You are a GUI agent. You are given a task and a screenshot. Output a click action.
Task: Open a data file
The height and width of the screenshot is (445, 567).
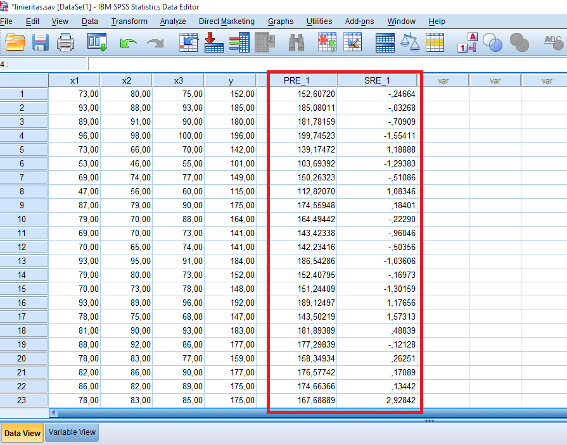point(14,43)
